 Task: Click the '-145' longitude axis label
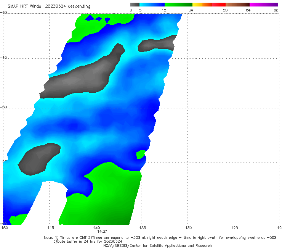pos(49,228)
